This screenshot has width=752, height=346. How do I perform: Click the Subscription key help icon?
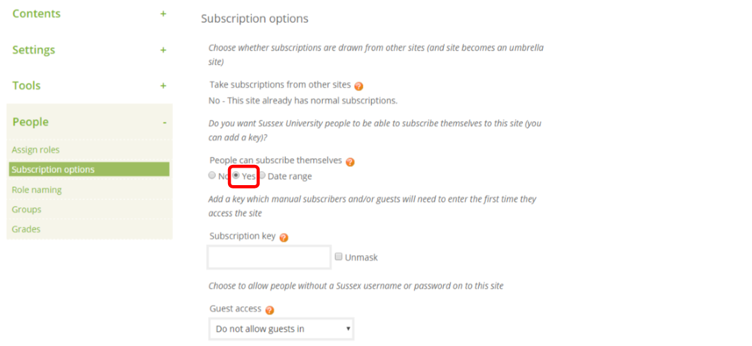[284, 238]
